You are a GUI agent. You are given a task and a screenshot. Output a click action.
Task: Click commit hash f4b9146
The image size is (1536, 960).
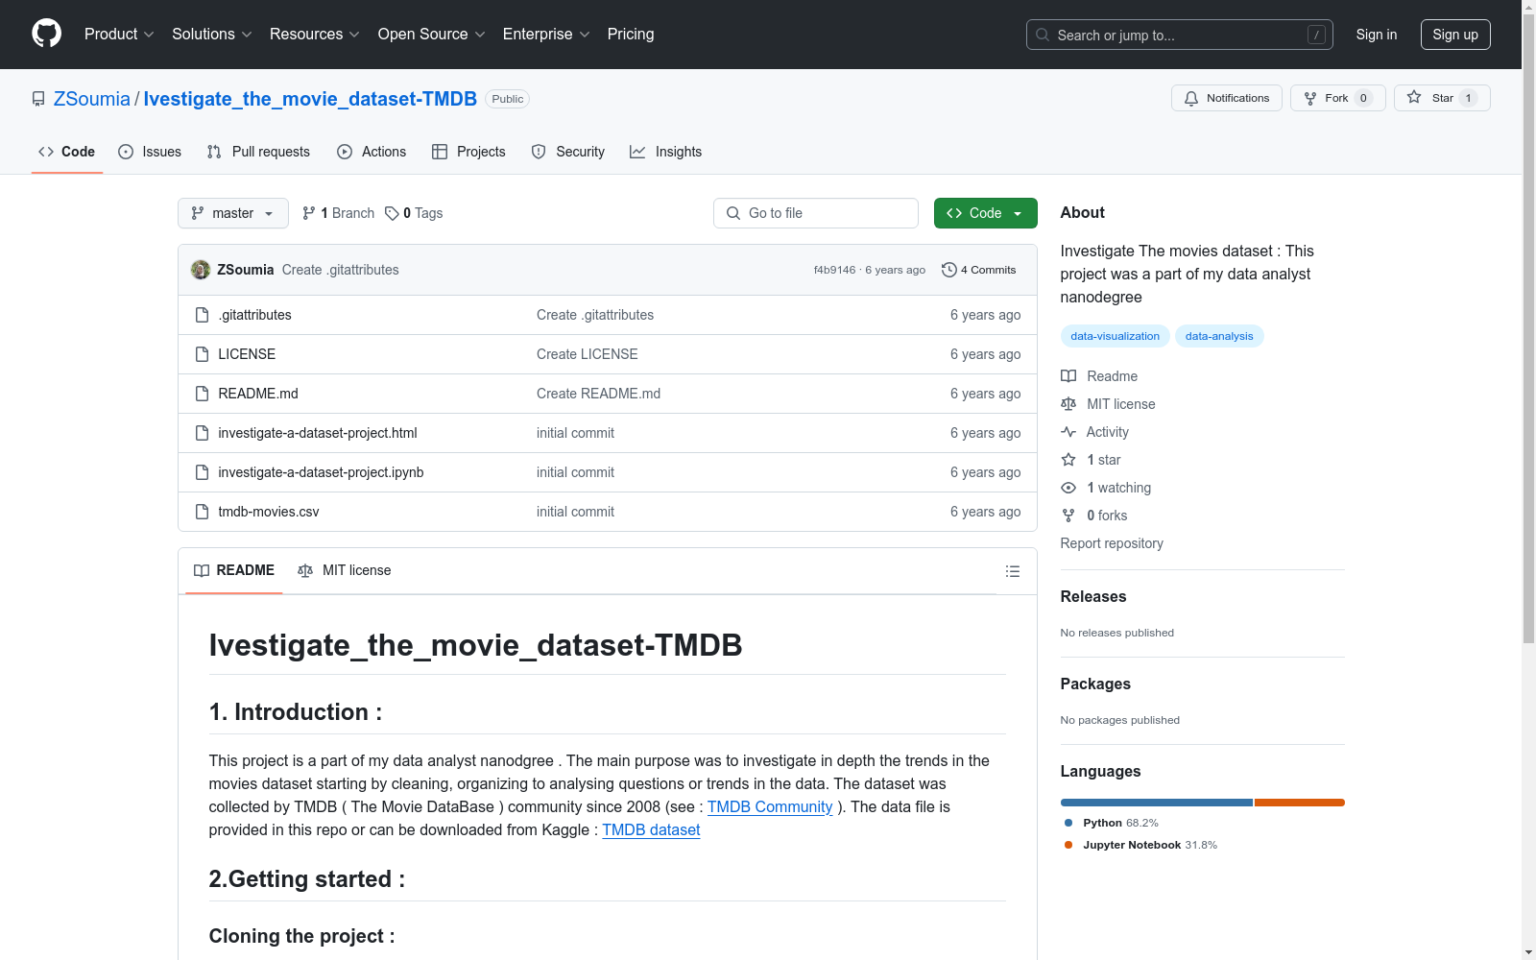tap(834, 270)
